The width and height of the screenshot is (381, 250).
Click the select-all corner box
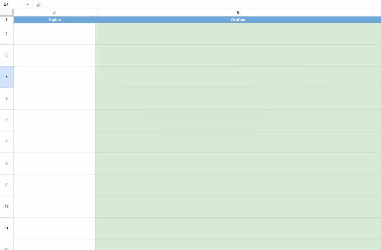pyautogui.click(x=6, y=13)
